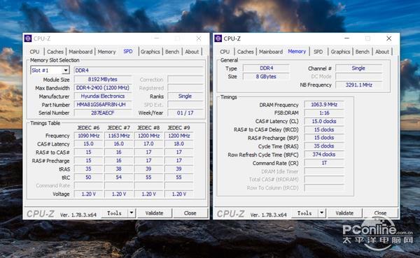Click DRAM Frequency value 1063.9 MHz
This screenshot has height=258, width=420.
pyautogui.click(x=324, y=105)
